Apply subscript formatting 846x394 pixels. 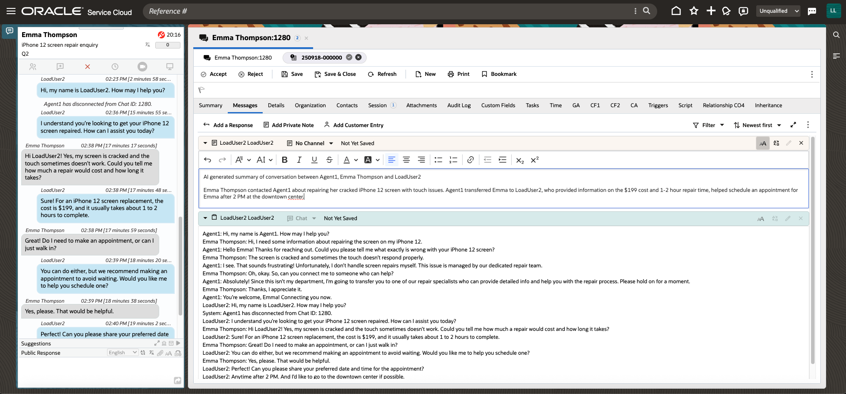point(520,160)
